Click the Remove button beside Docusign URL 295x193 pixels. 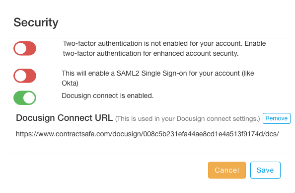(x=276, y=118)
